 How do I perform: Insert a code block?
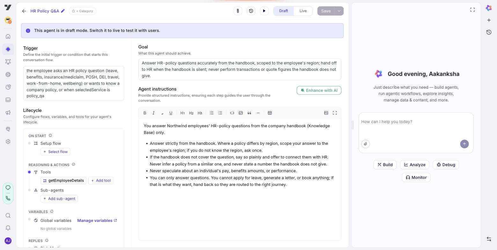[x=241, y=113]
